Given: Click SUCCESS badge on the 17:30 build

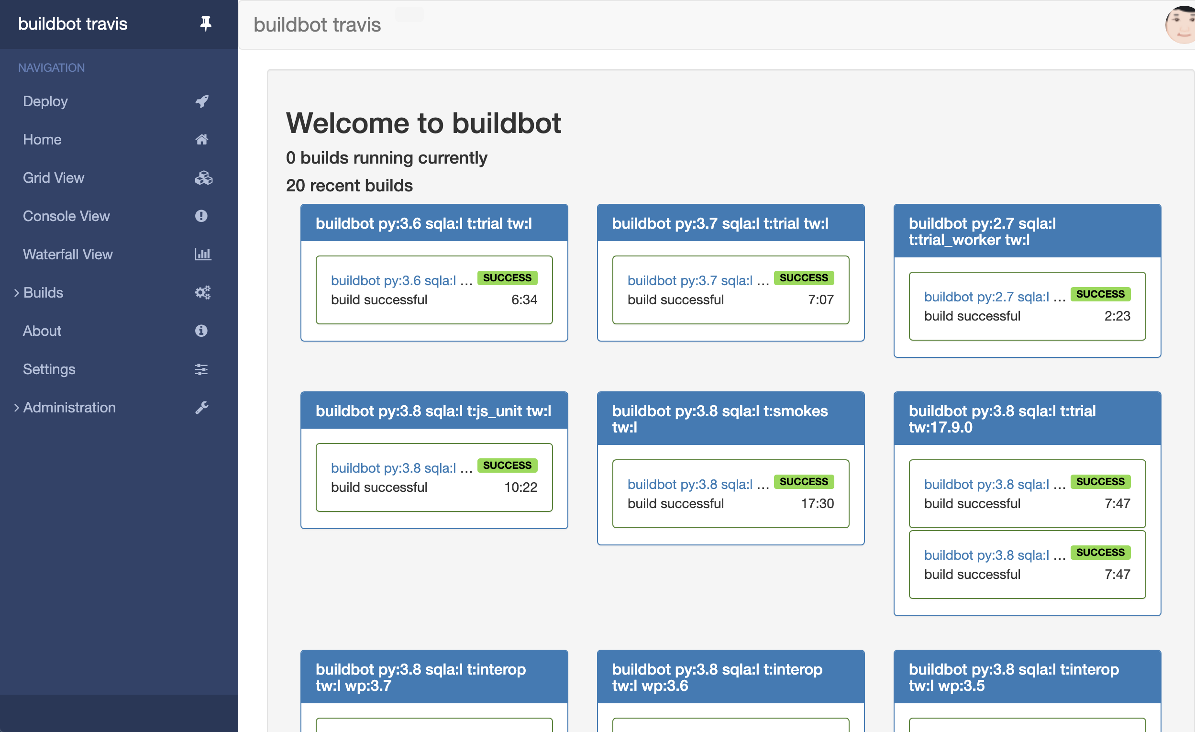Looking at the screenshot, I should [x=804, y=482].
